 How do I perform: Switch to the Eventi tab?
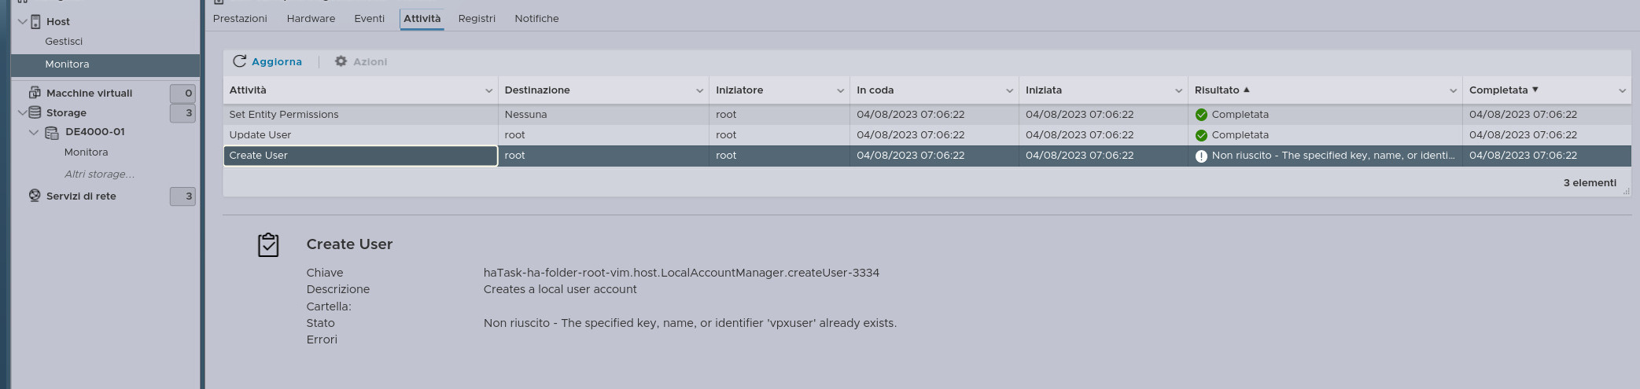[369, 18]
